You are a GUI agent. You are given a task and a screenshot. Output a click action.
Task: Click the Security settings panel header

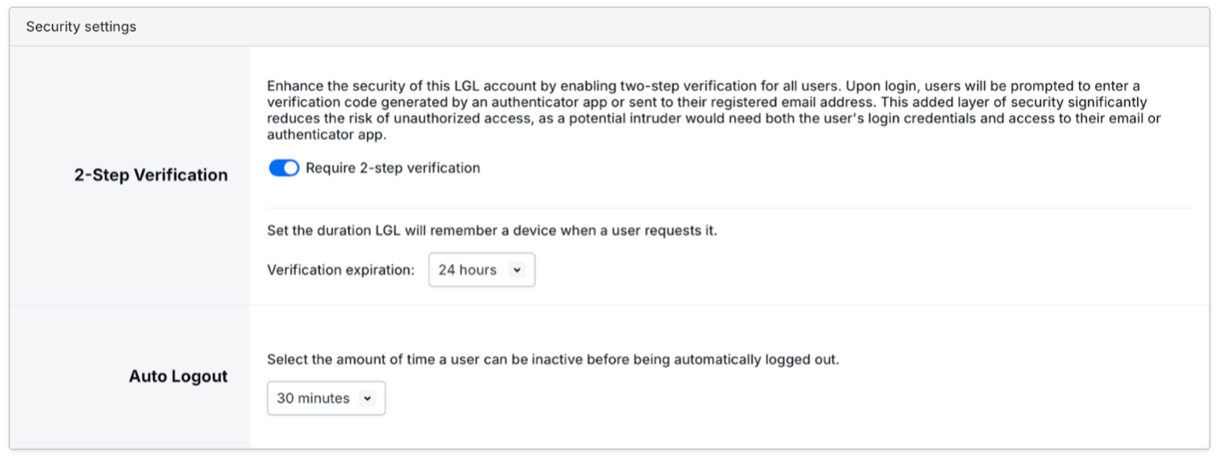[81, 26]
